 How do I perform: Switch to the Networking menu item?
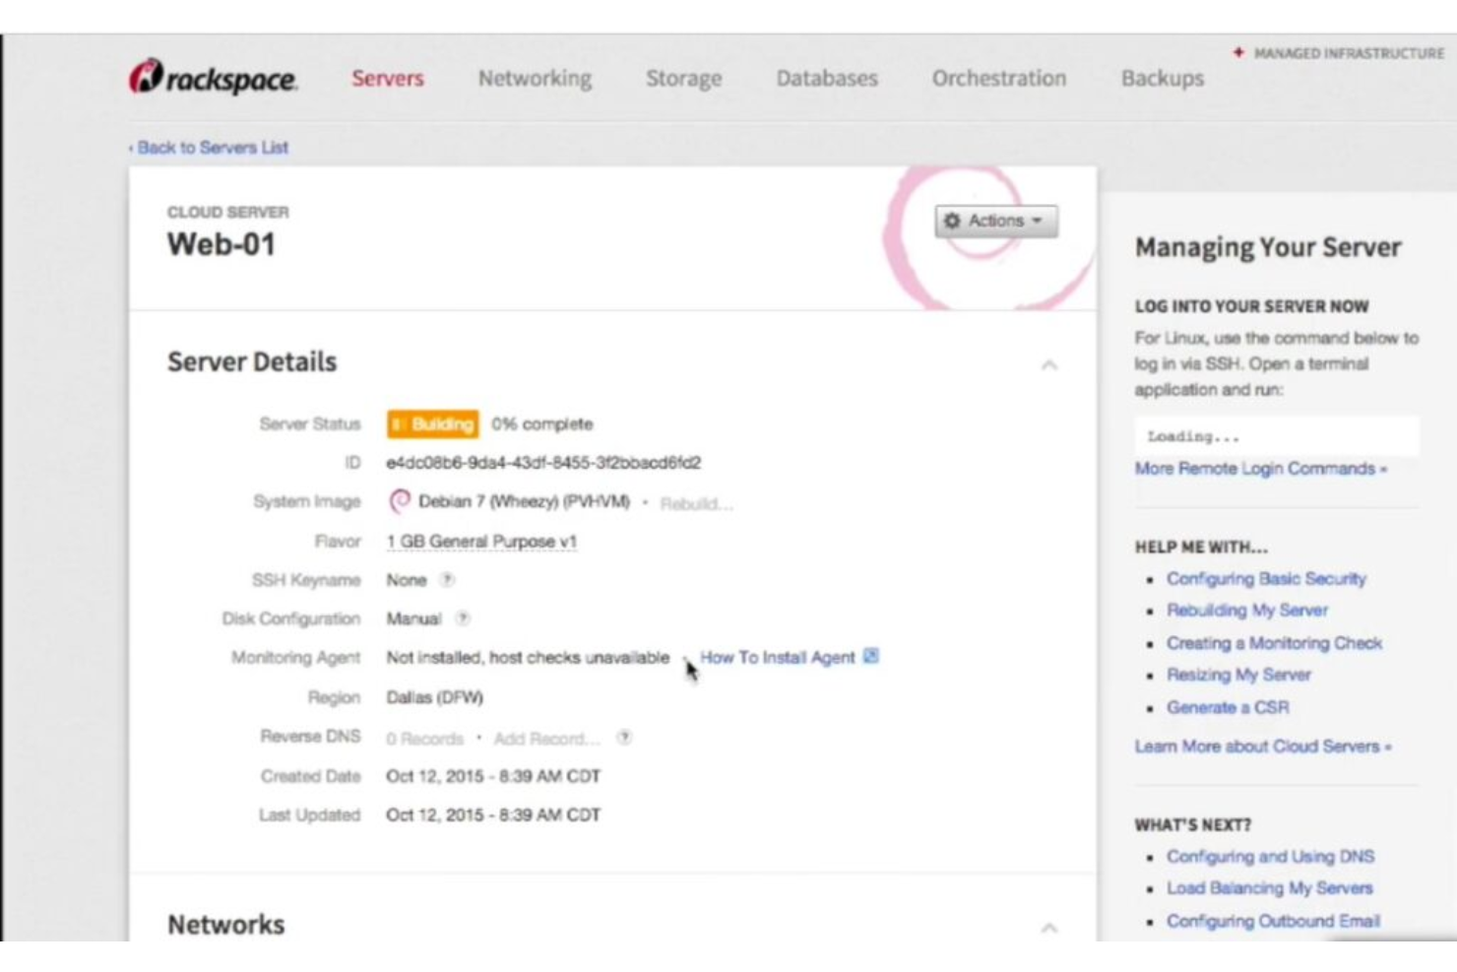coord(536,79)
